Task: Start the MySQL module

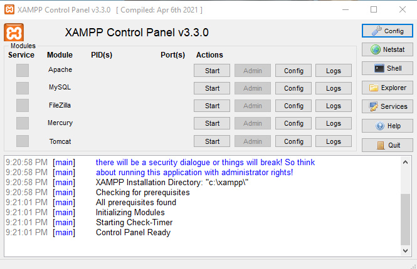Action: point(212,88)
